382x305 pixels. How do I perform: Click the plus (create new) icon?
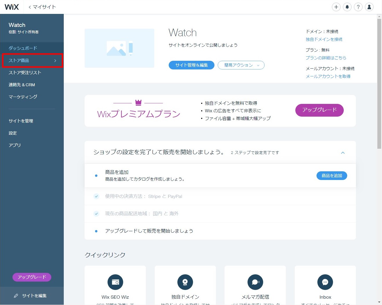[336, 7]
